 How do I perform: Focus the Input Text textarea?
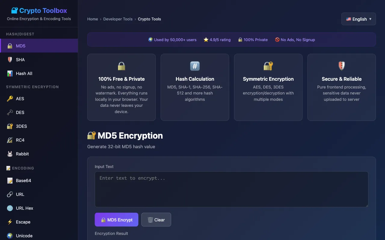[232, 189]
